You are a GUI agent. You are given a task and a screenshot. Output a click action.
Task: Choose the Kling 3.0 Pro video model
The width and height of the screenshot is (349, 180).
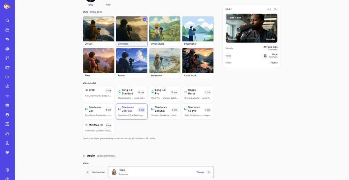pyautogui.click(x=165, y=94)
